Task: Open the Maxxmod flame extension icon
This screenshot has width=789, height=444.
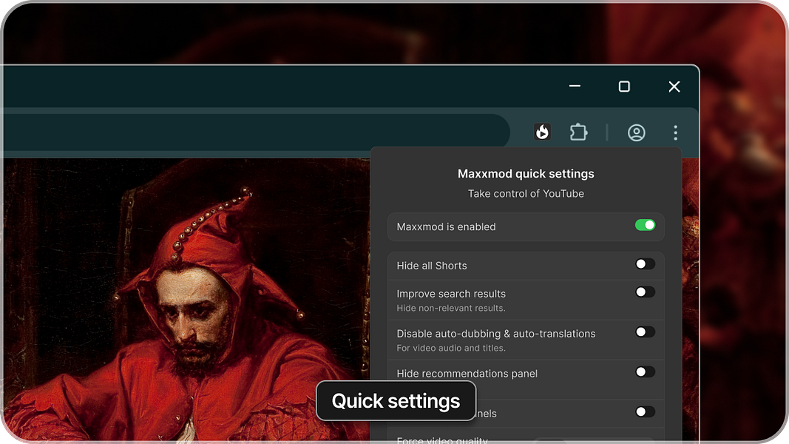Action: tap(542, 132)
